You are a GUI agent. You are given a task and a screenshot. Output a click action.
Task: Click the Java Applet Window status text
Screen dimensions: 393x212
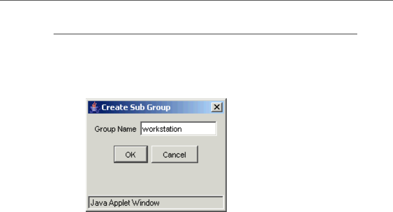tap(125, 203)
